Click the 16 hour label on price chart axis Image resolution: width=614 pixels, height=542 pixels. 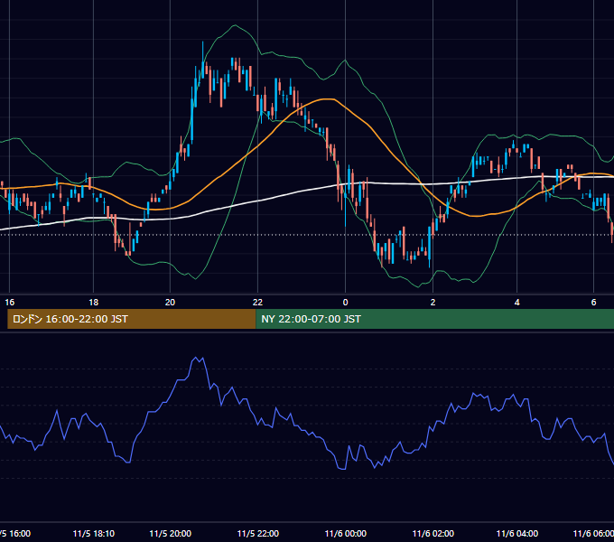(9, 303)
